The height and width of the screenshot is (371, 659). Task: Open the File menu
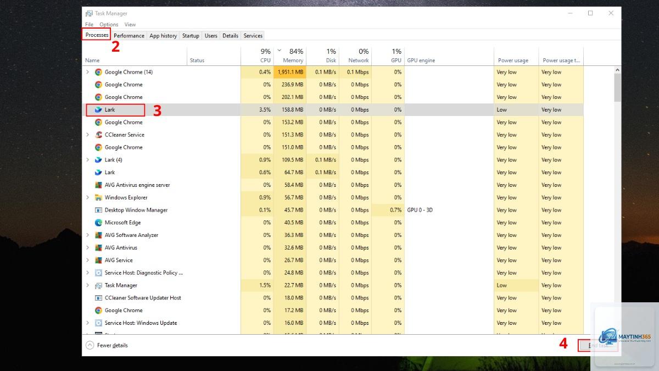89,24
